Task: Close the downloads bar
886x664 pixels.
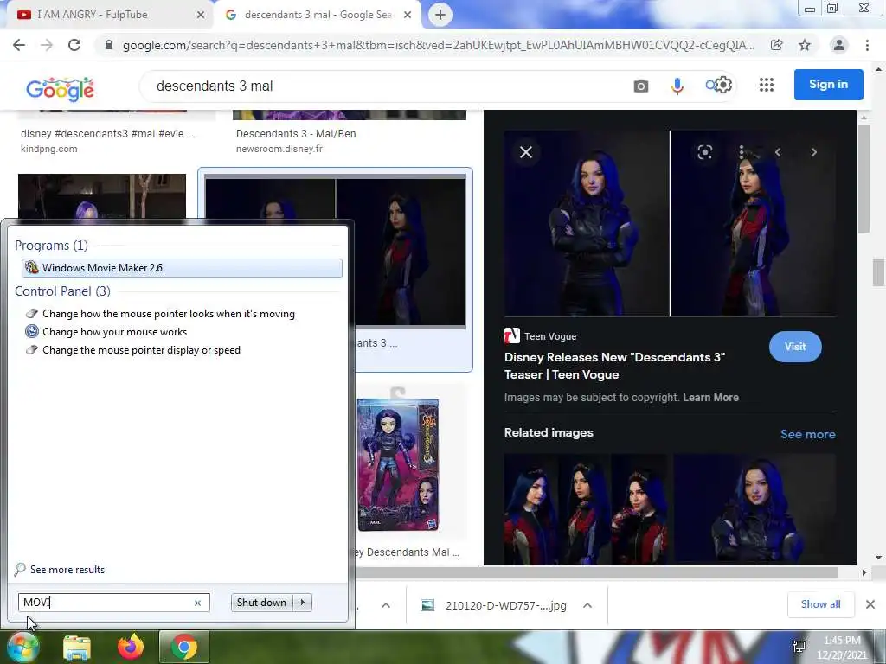Action: coord(870,604)
